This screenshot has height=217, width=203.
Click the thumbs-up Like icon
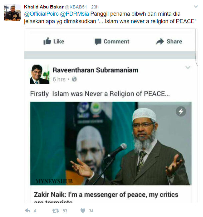47,41
